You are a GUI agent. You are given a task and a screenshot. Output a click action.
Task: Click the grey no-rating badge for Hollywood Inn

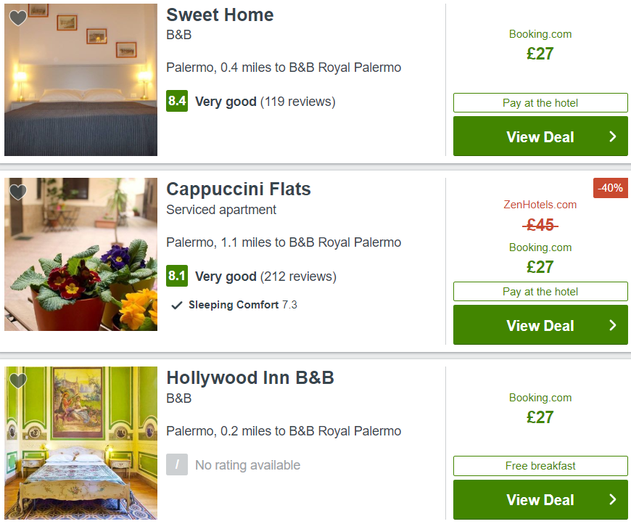pos(177,464)
